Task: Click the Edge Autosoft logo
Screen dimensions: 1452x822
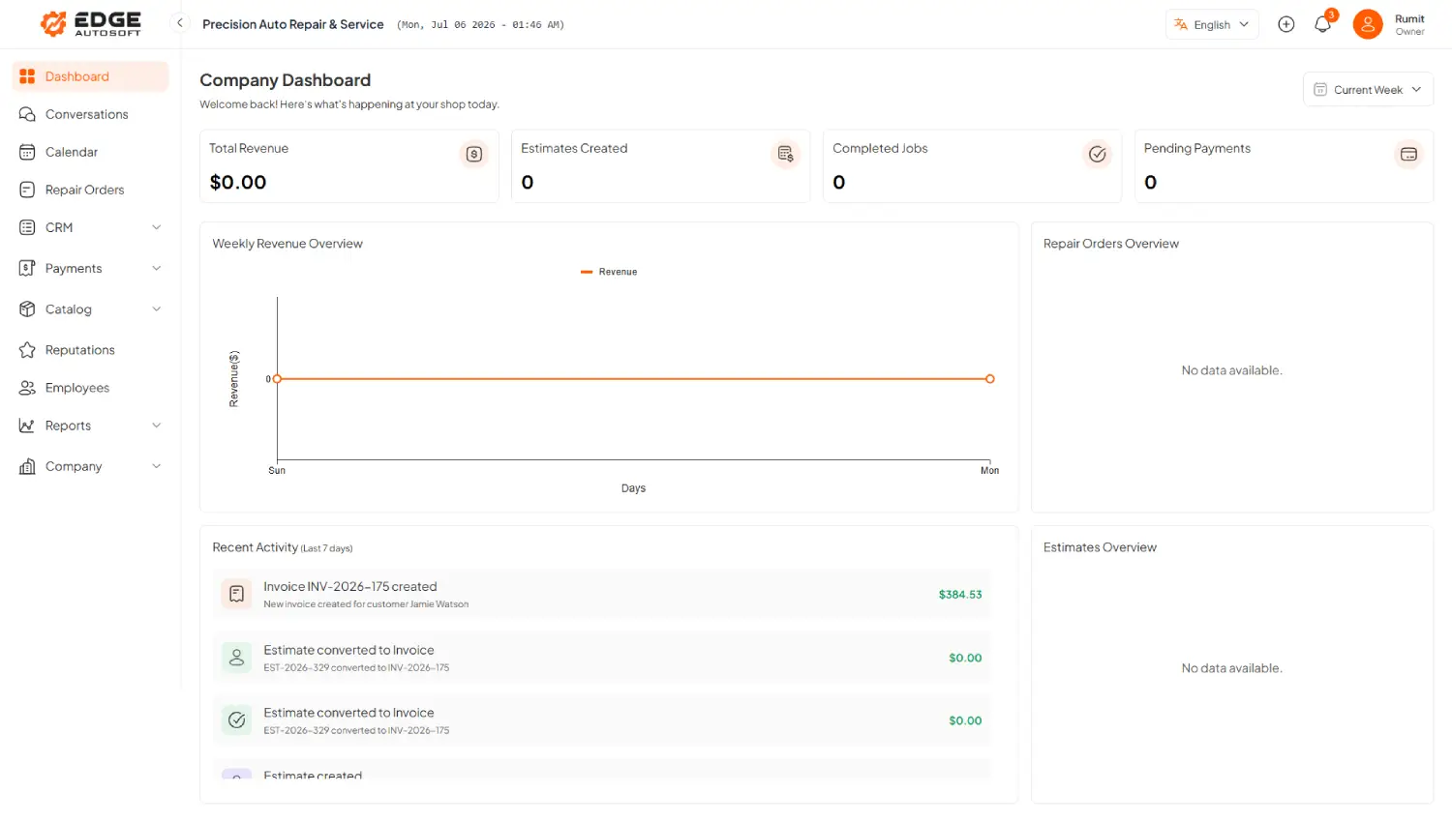Action: tap(91, 24)
